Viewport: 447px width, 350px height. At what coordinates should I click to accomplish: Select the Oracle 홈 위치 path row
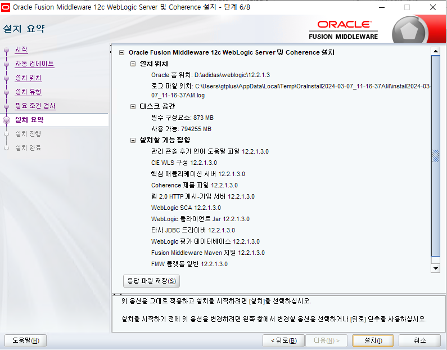point(210,75)
